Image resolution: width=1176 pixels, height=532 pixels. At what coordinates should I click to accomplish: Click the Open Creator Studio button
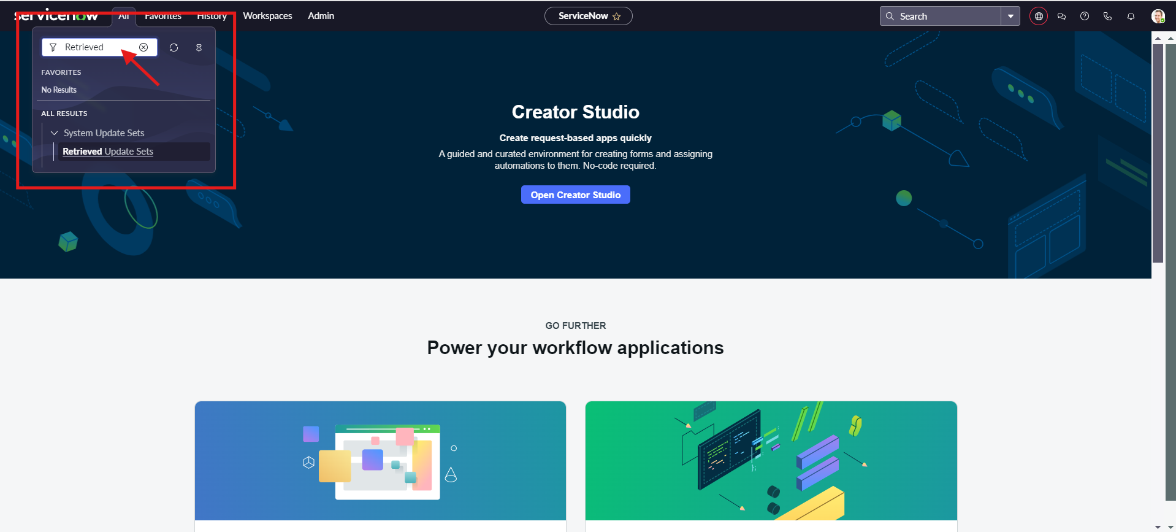click(x=575, y=195)
